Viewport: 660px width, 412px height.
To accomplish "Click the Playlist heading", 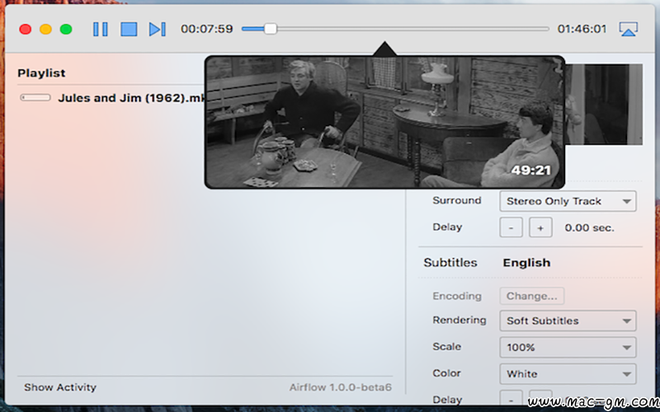I will [41, 73].
